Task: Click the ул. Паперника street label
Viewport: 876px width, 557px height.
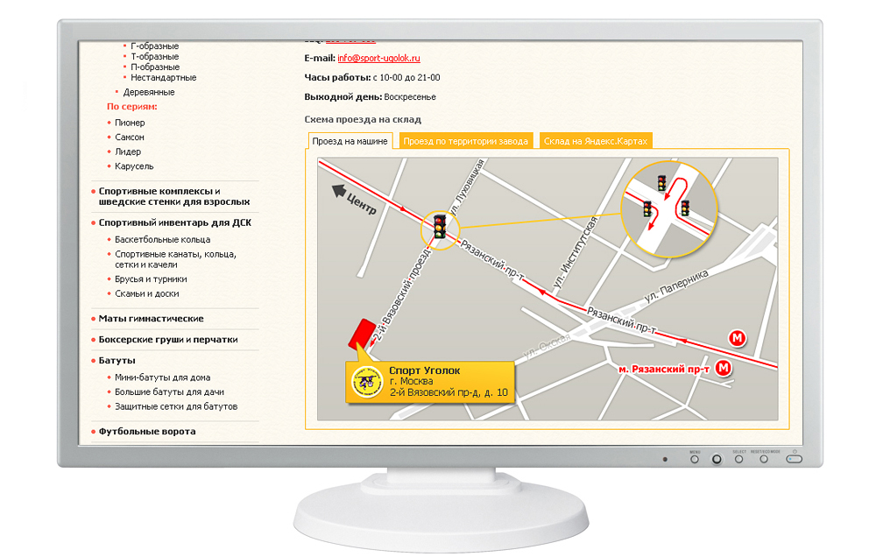Action: (676, 286)
